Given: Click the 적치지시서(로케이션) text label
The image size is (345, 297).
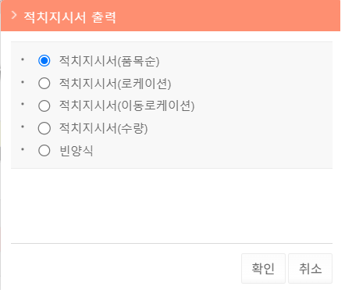Looking at the screenshot, I should tap(115, 84).
